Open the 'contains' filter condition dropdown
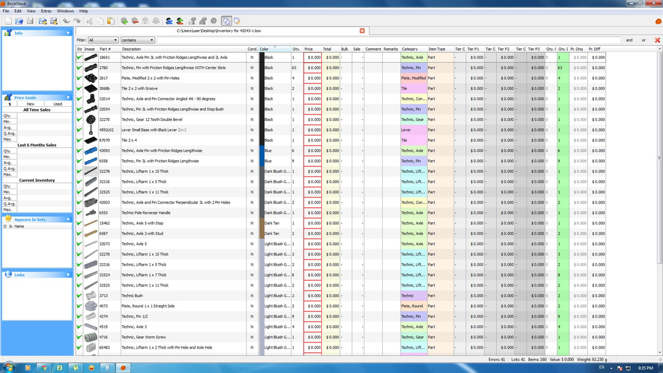Image resolution: width=663 pixels, height=373 pixels. tap(138, 40)
